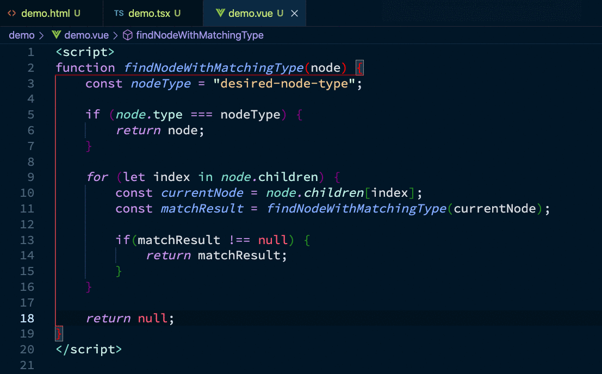Screen dimensions: 602x374
Task: Click the highlighted opening brace on line 2
Action: [x=359, y=68]
